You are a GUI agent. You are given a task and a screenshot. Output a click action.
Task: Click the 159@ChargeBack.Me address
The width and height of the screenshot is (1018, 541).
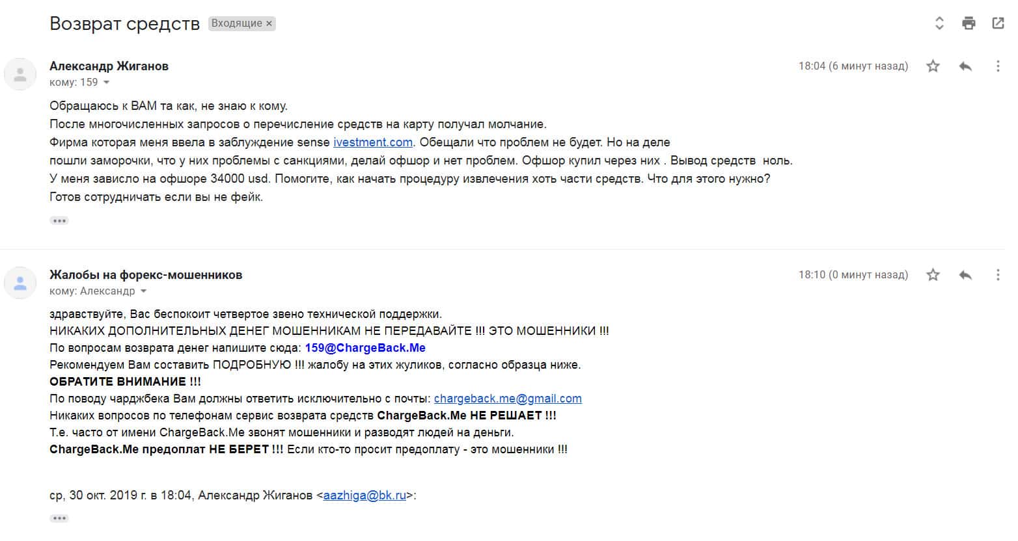click(x=365, y=348)
